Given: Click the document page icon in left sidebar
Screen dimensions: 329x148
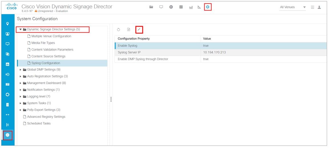Looking at the screenshot, I should (x=7, y=105).
